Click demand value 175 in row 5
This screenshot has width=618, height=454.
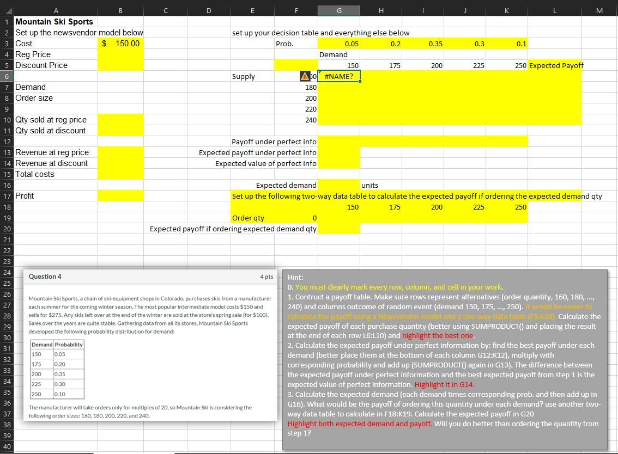[x=381, y=65]
